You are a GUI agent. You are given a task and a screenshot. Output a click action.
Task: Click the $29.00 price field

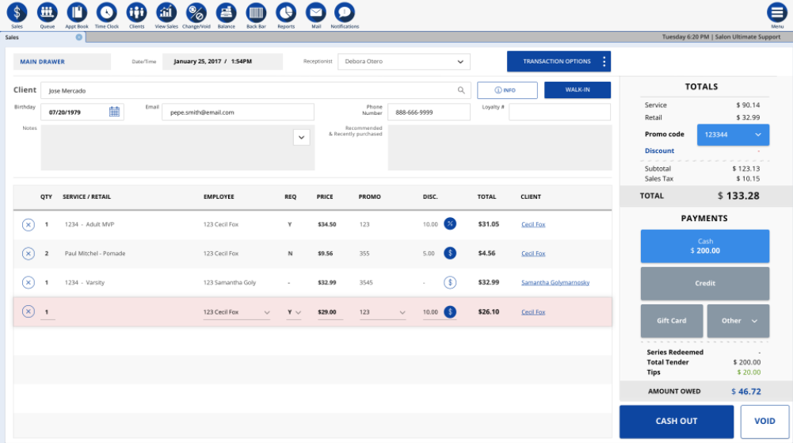[x=330, y=312]
